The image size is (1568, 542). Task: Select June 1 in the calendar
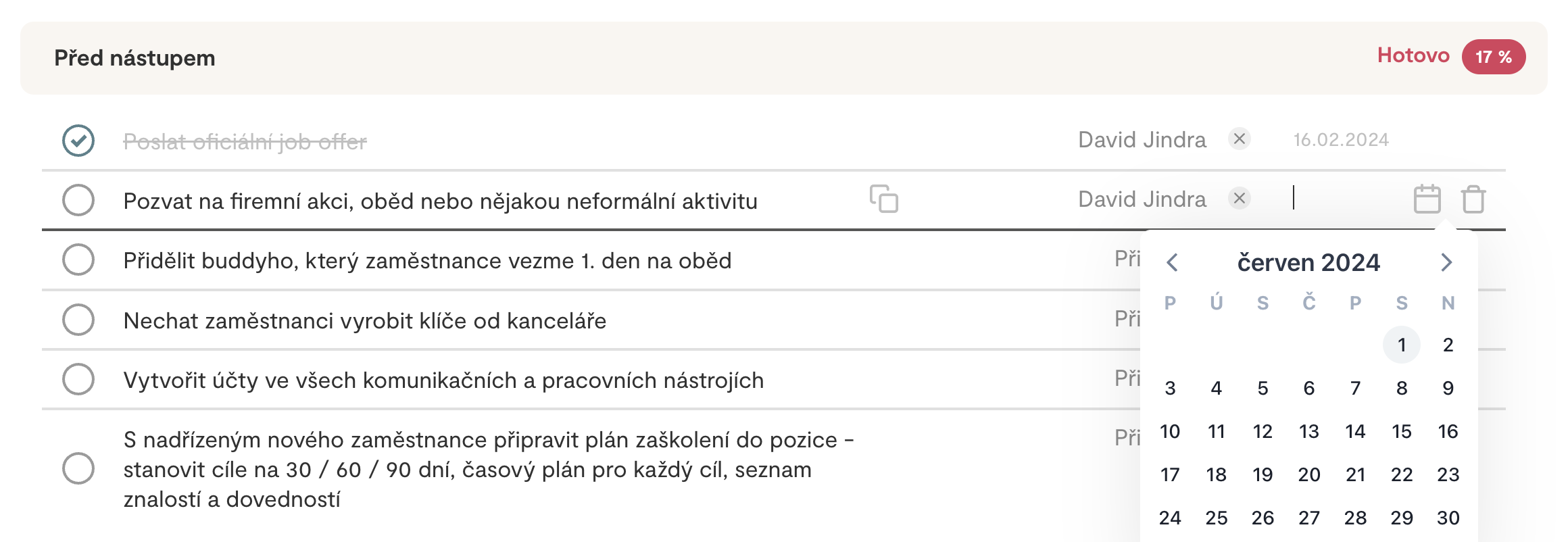click(1402, 345)
